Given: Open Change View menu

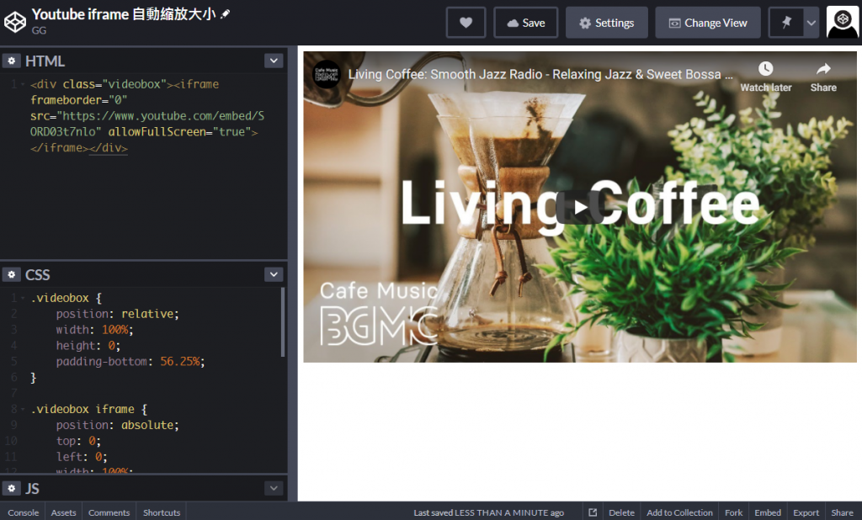Looking at the screenshot, I should (x=707, y=23).
